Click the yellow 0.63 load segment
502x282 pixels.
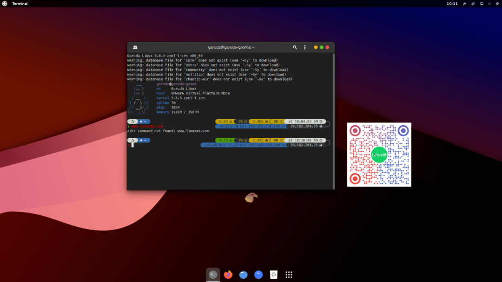point(225,122)
